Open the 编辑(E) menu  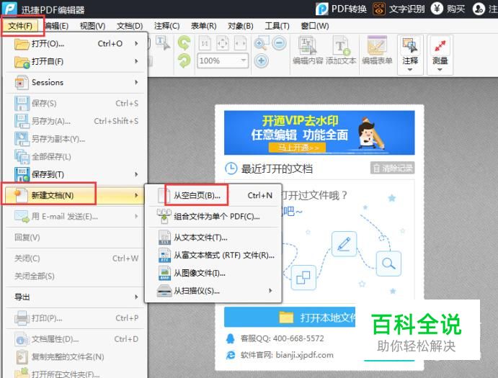56,26
